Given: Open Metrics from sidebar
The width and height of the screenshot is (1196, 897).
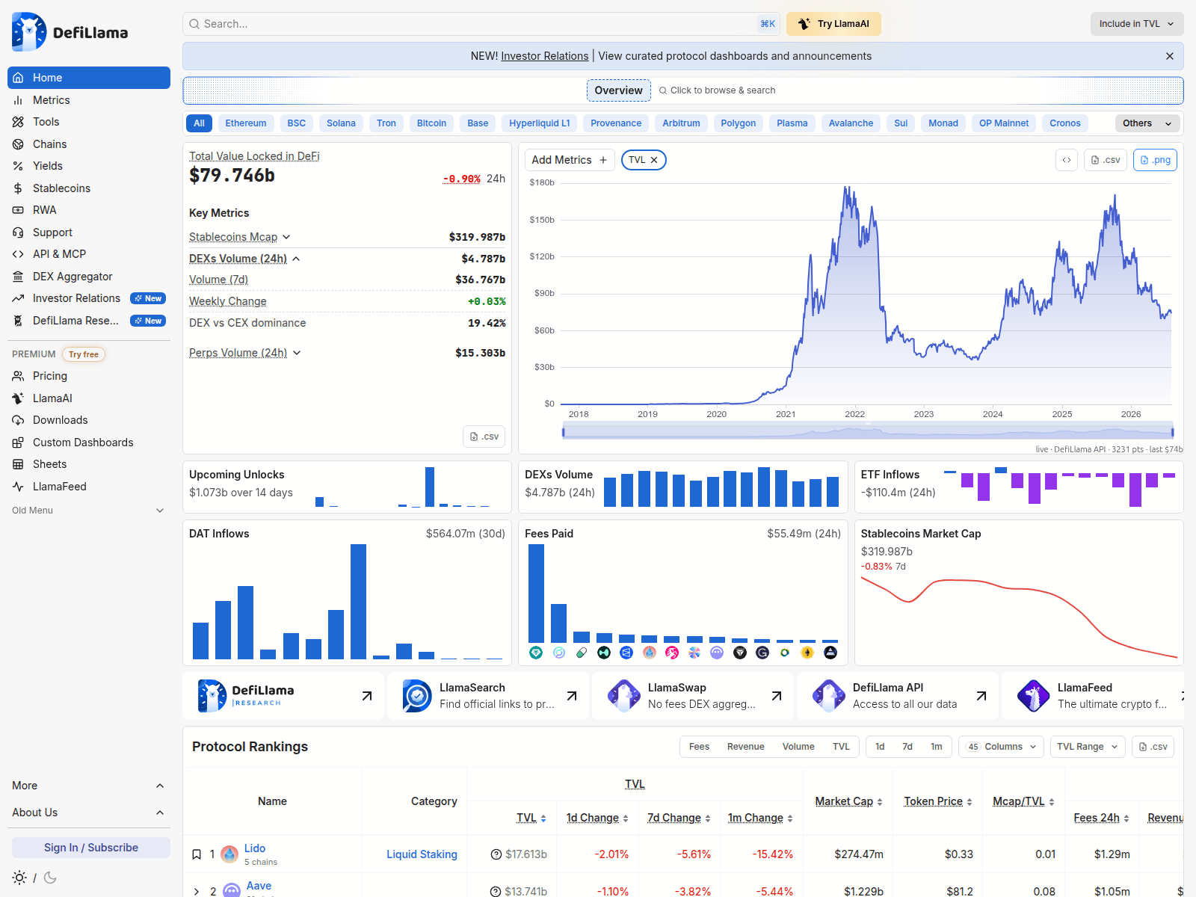Looking at the screenshot, I should pyautogui.click(x=89, y=100).
